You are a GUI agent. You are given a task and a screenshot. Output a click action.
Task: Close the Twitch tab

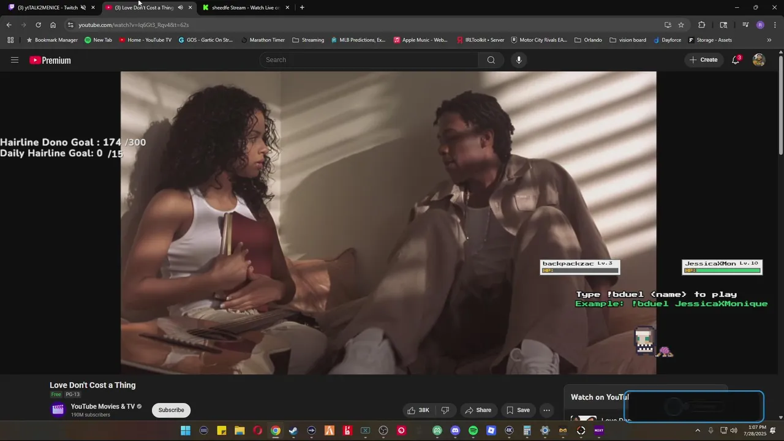tap(93, 7)
